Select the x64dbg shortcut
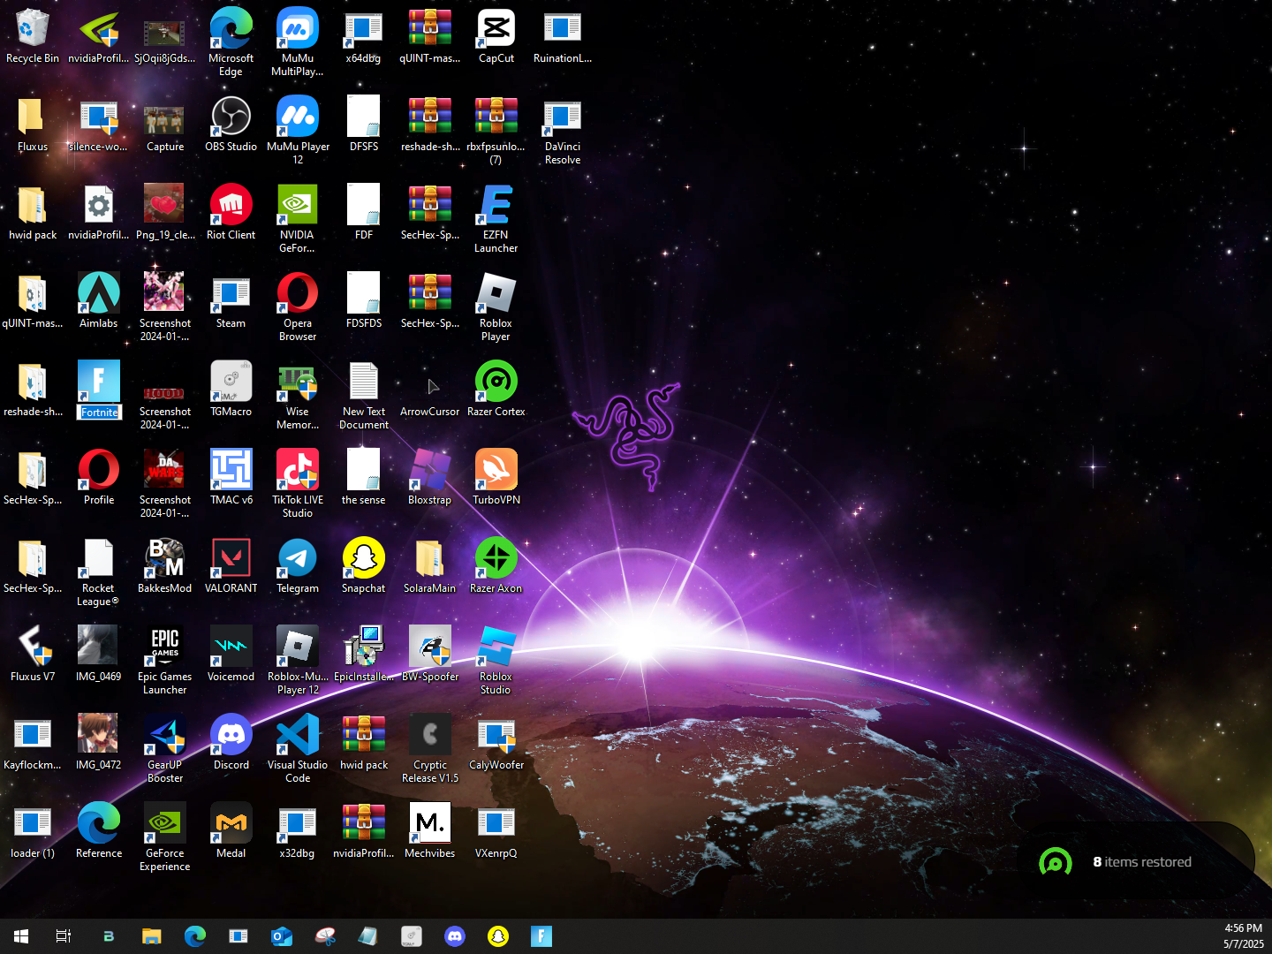The height and width of the screenshot is (954, 1272). click(x=364, y=37)
